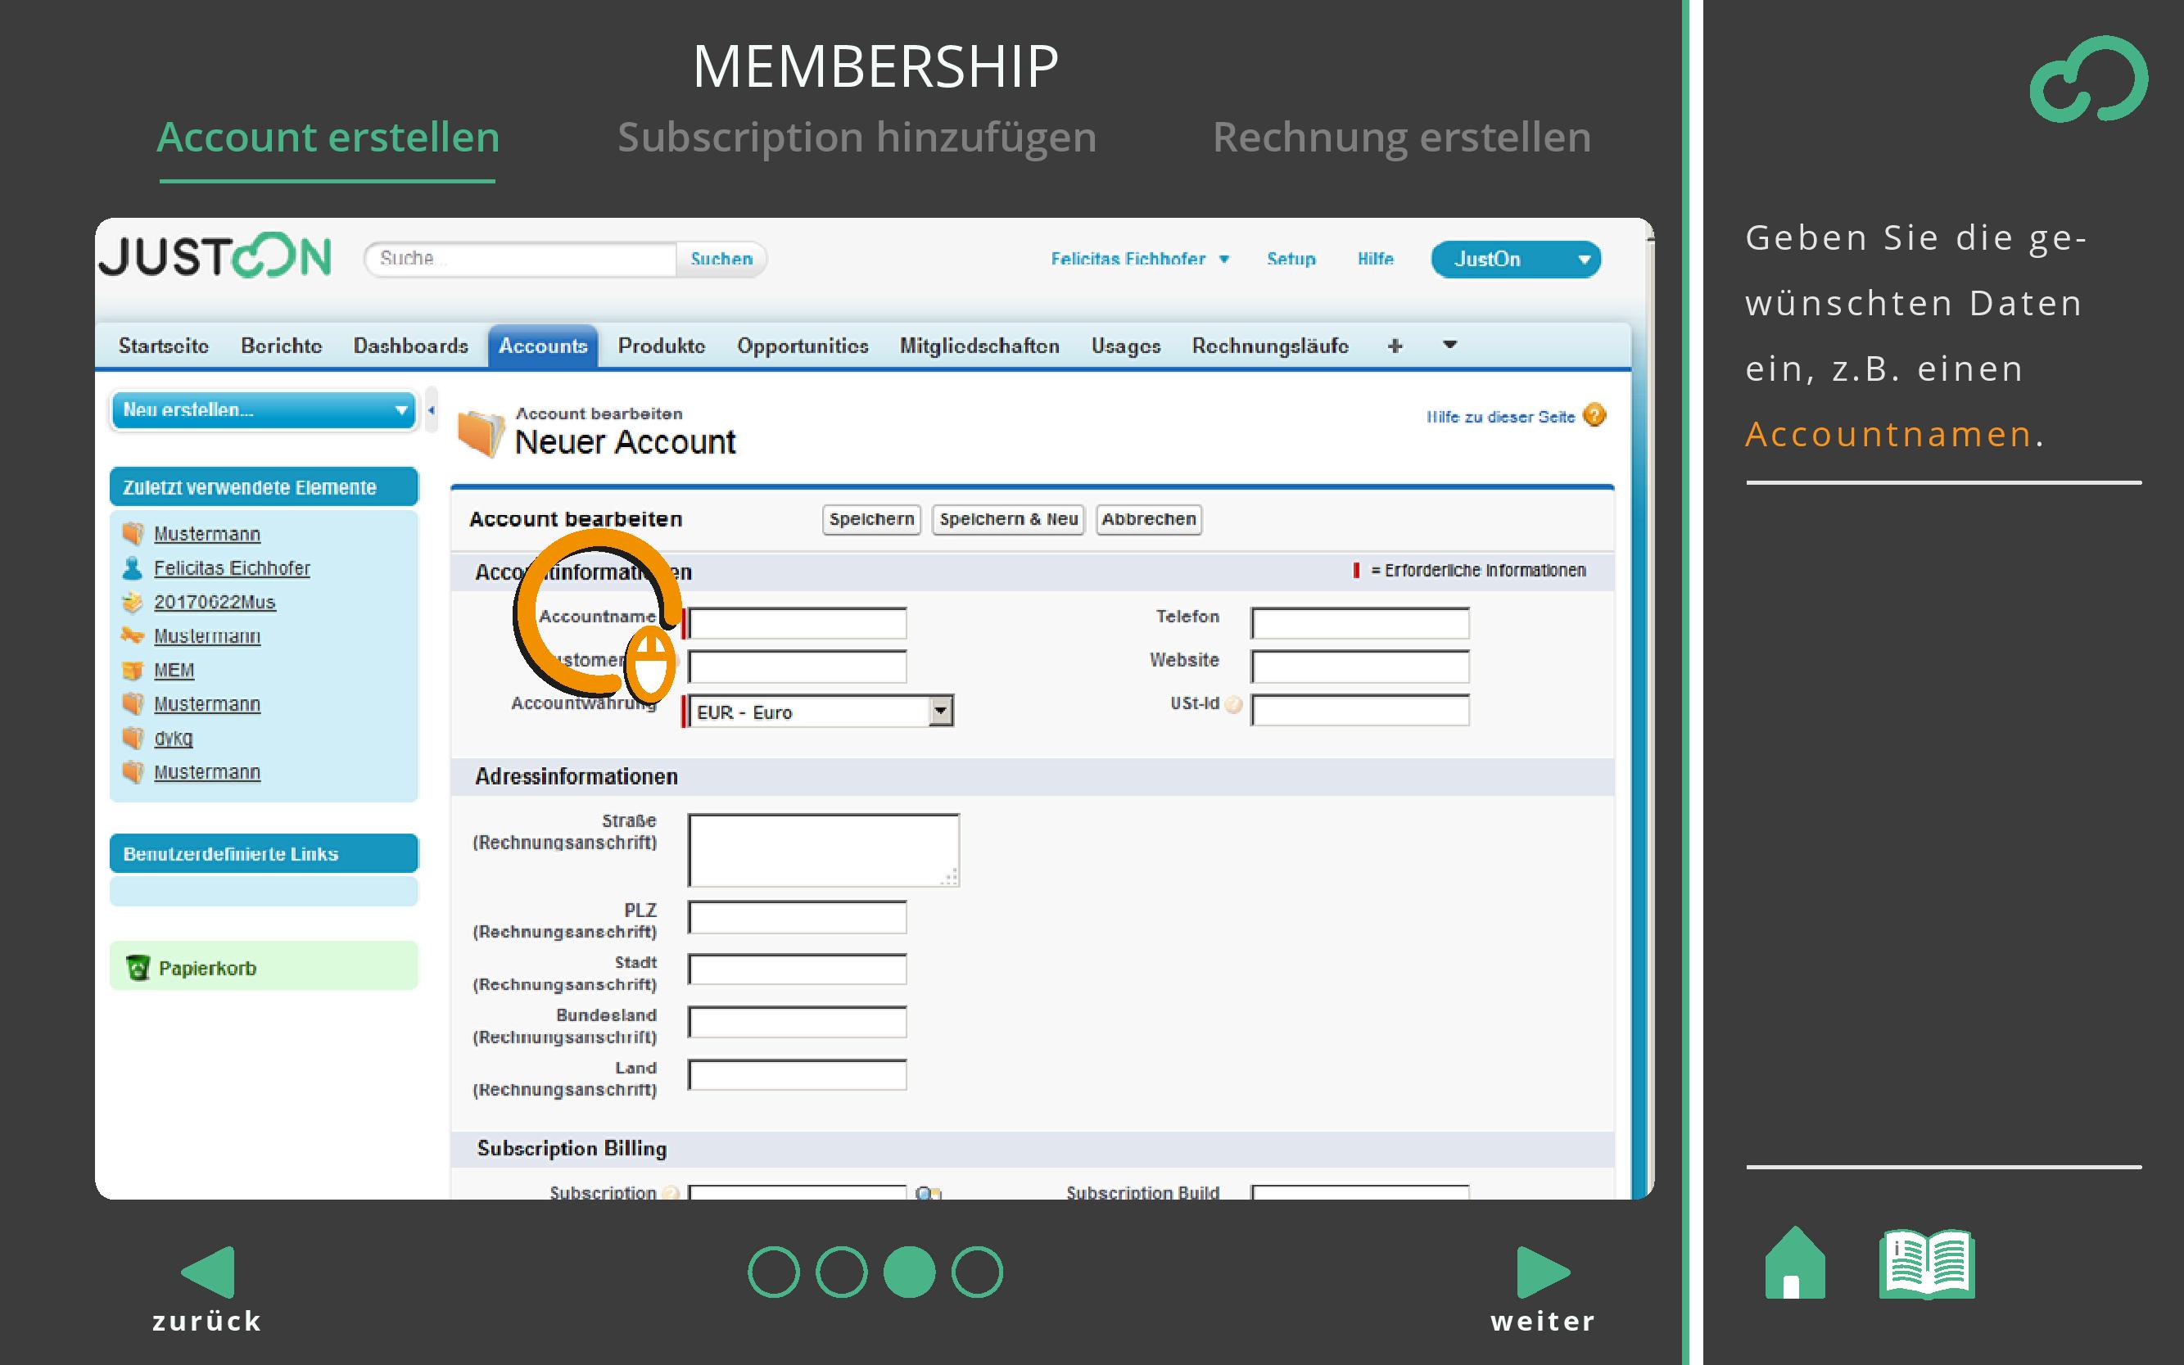Viewport: 2184px width, 1365px height.
Task: Select the fourth progress circle
Action: click(x=977, y=1272)
